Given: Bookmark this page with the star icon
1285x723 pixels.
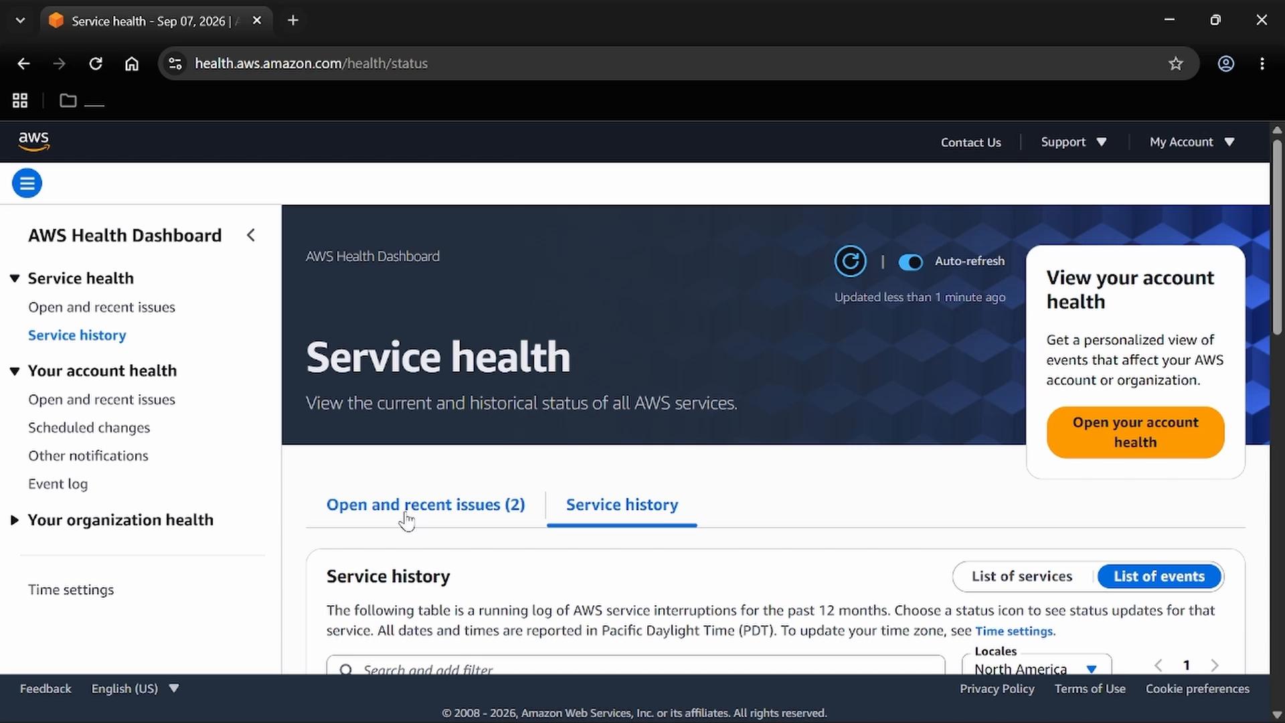Looking at the screenshot, I should [x=1176, y=64].
